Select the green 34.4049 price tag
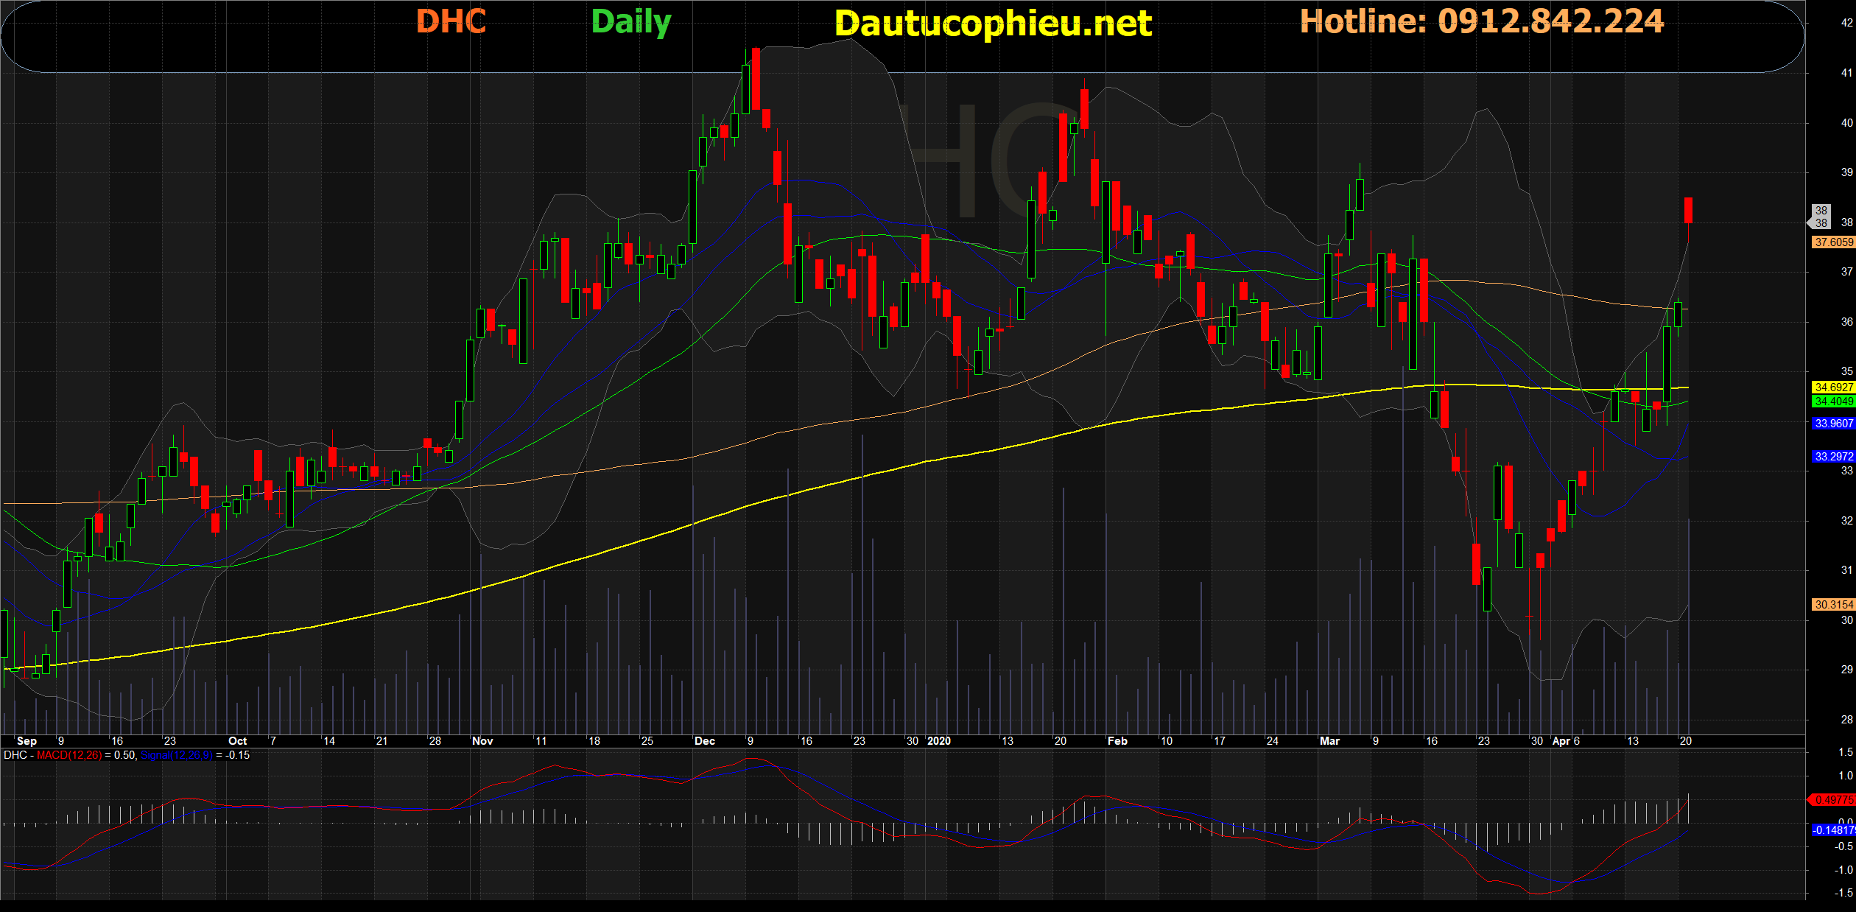 (1833, 401)
